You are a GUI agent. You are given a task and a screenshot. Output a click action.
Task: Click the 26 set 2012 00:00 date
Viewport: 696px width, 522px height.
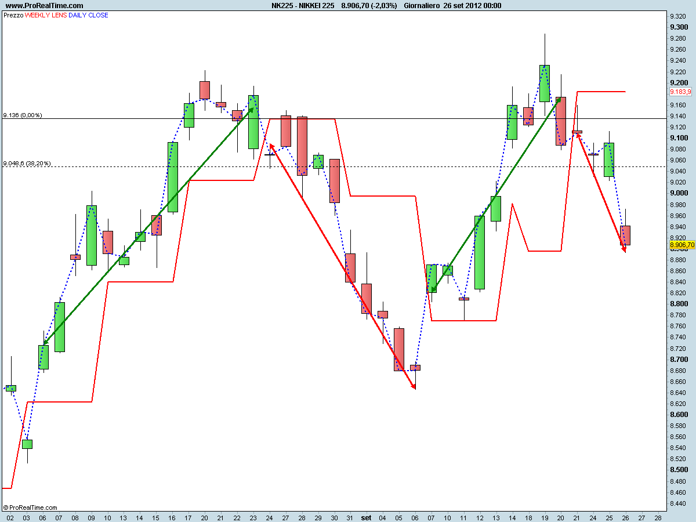472,5
